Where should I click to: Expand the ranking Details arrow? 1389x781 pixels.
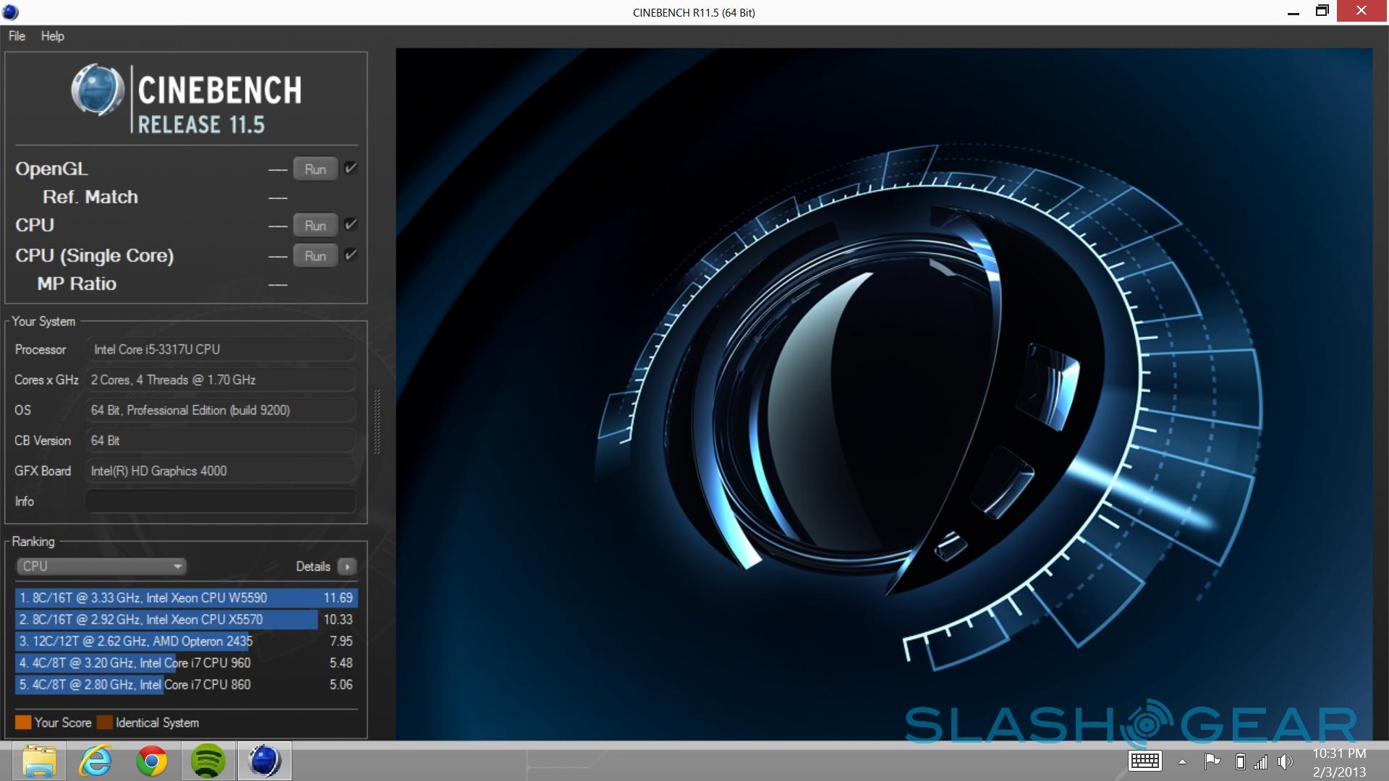(347, 566)
